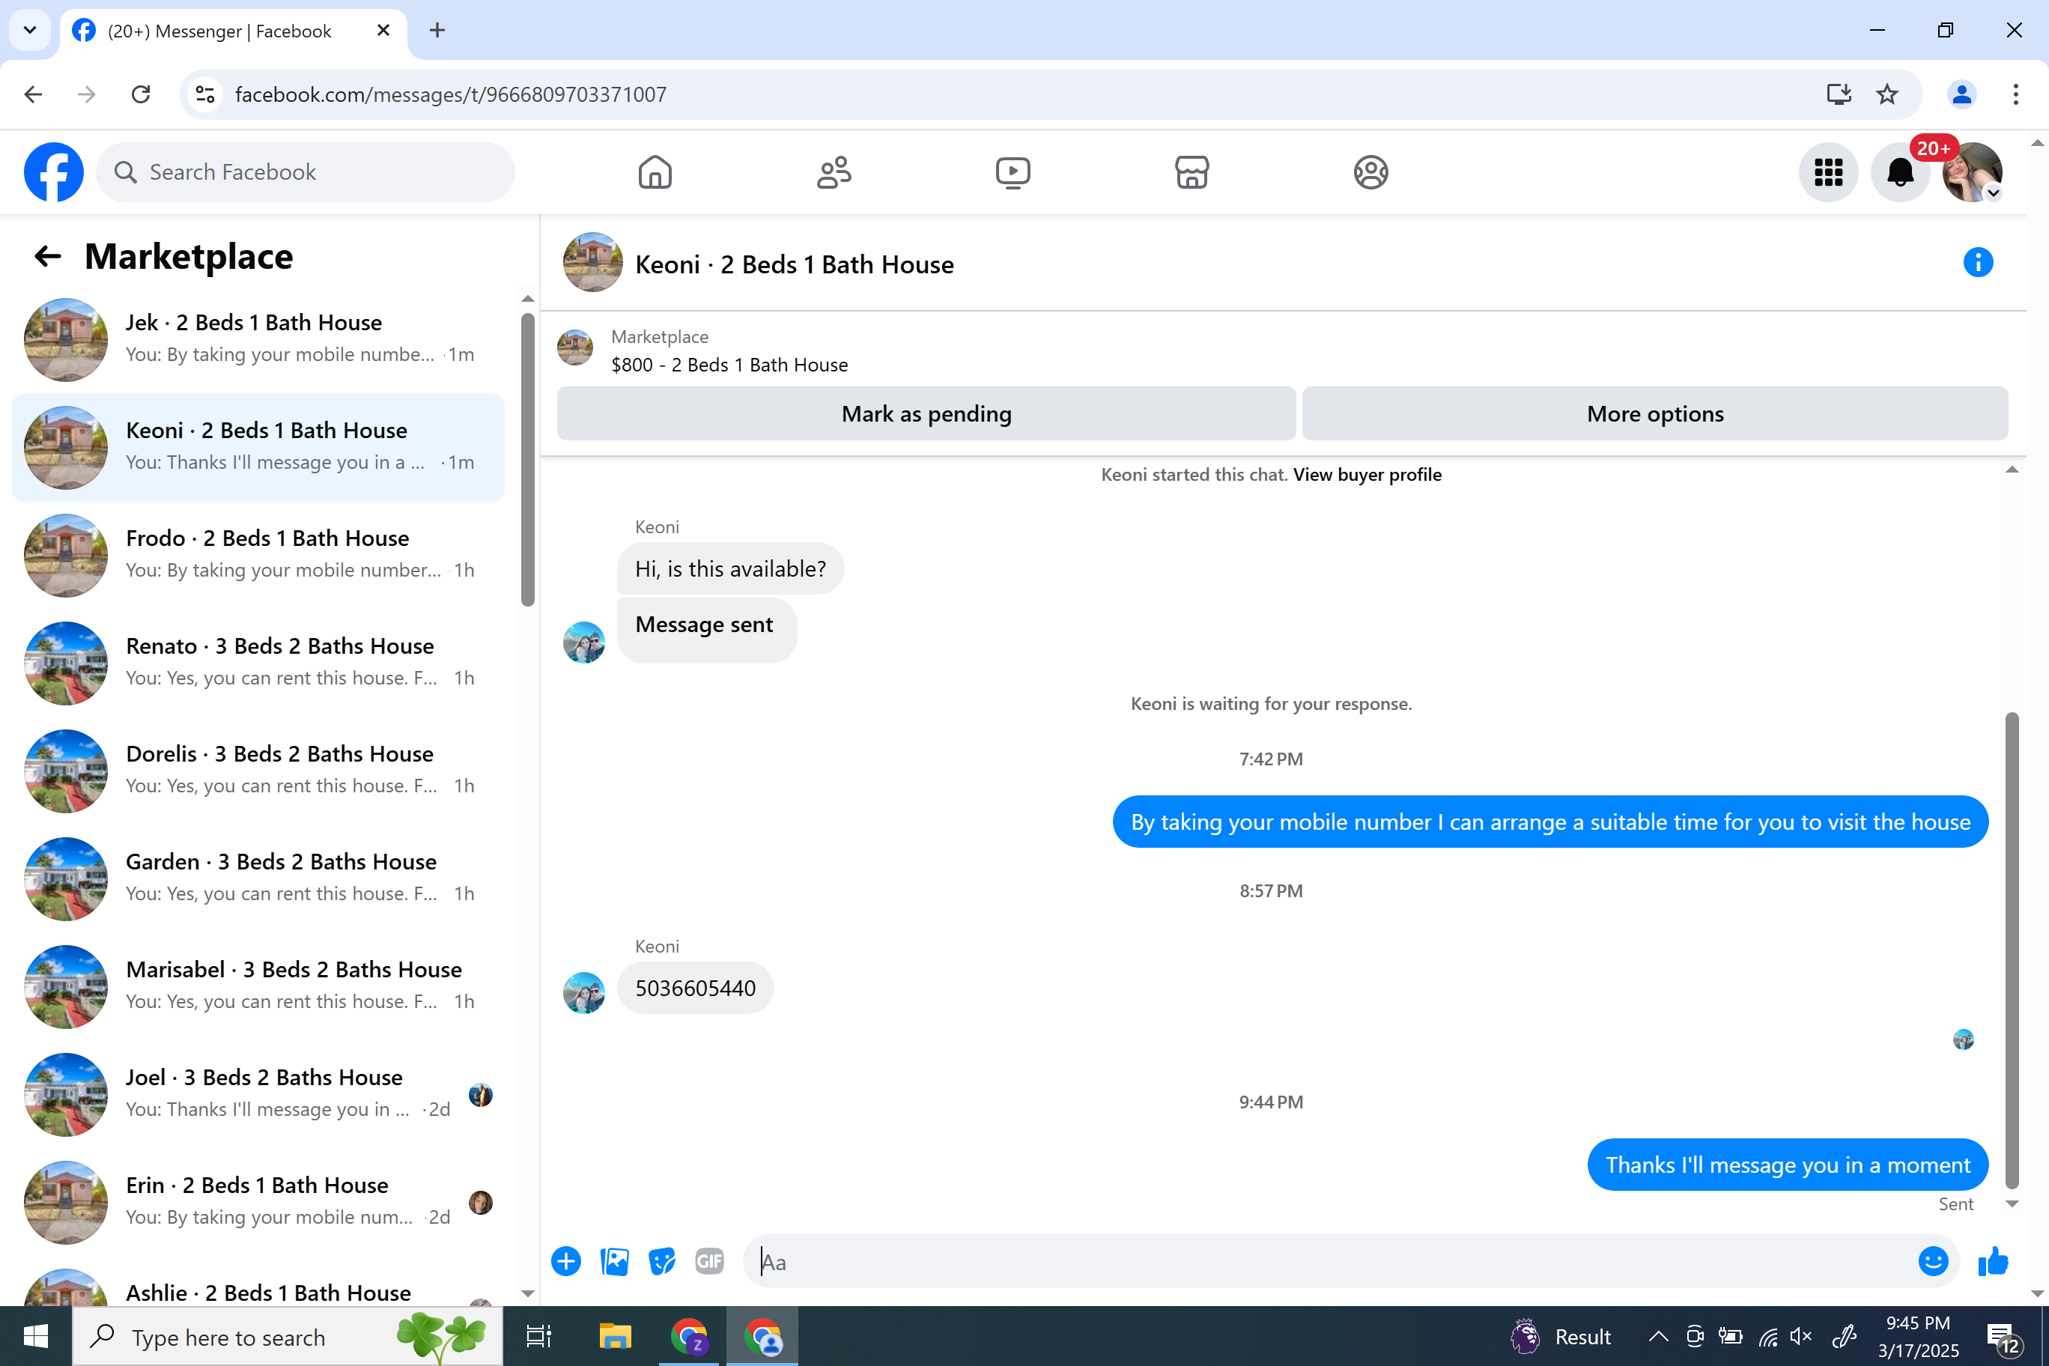The image size is (2049, 1366).
Task: Click the conversation list scroll-up arrow
Action: [527, 299]
